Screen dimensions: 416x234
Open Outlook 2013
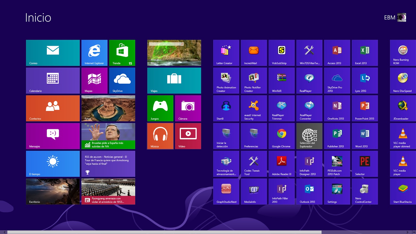click(309, 191)
